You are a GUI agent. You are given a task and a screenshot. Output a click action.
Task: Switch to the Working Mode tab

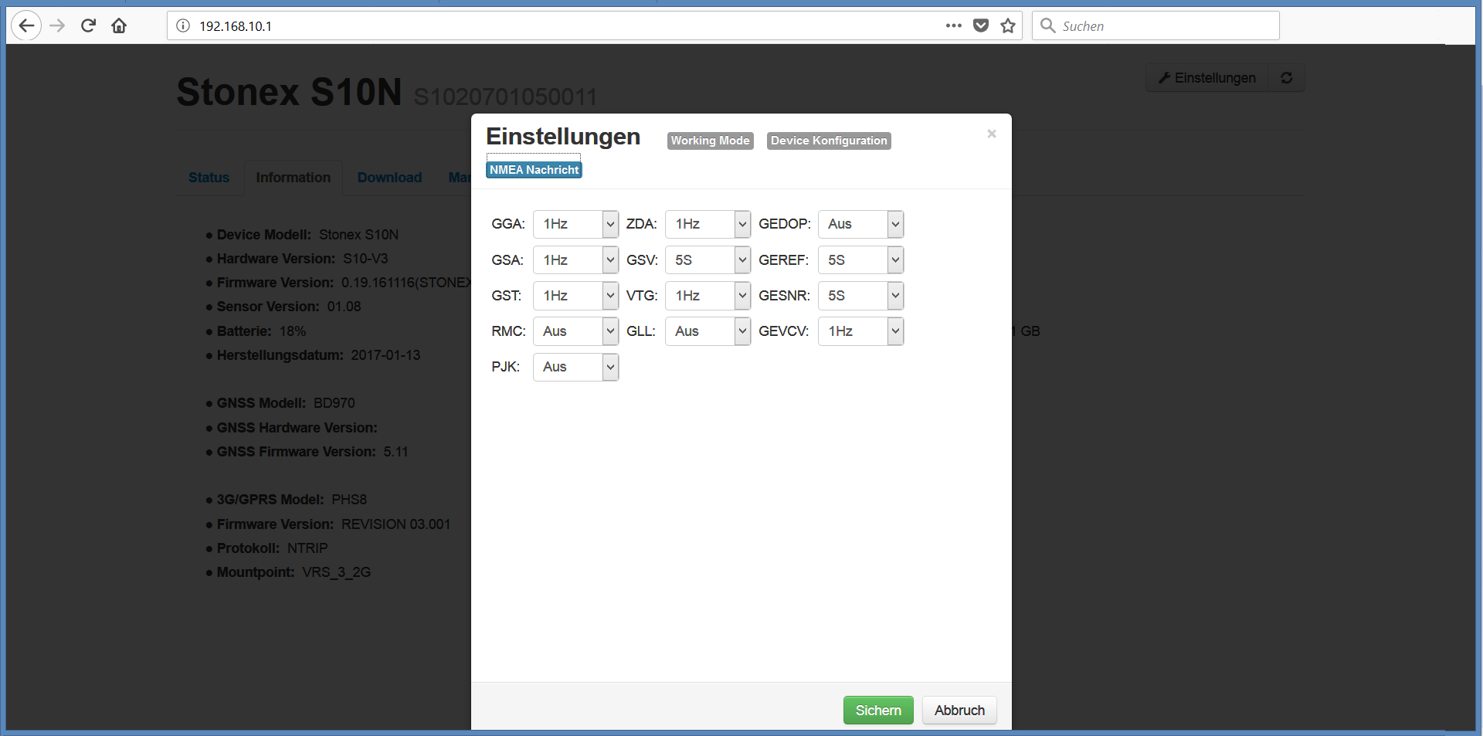point(710,141)
